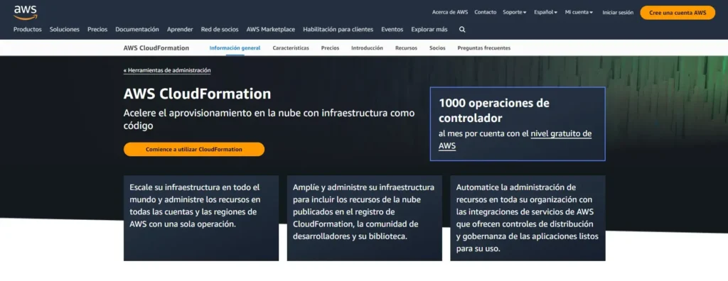Viewport: 728px width, 281px height.
Task: Follow the Herramientas de administración link
Action: tap(167, 70)
